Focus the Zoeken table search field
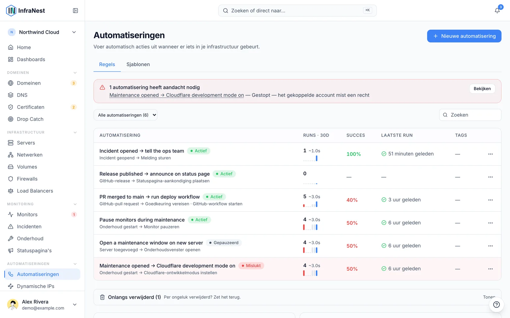This screenshot has width=510, height=318. point(470,115)
